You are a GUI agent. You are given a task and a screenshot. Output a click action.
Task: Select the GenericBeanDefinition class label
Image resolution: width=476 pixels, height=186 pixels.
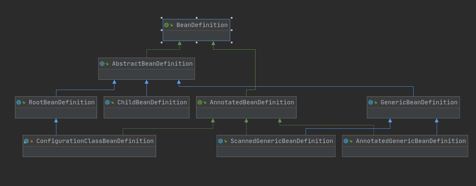(x=419, y=102)
